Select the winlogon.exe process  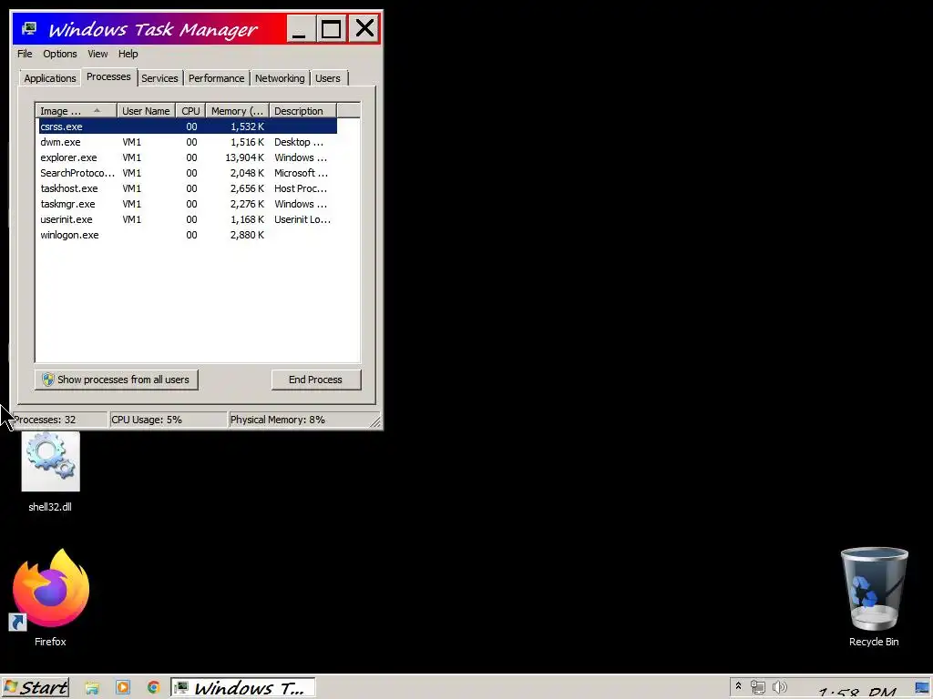click(x=188, y=235)
